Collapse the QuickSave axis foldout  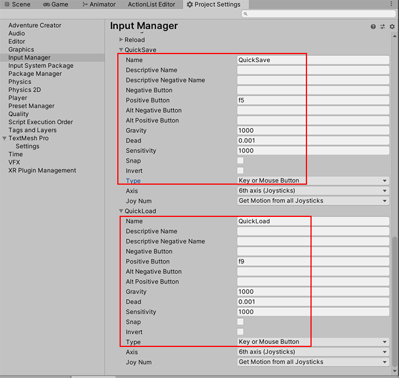121,49
